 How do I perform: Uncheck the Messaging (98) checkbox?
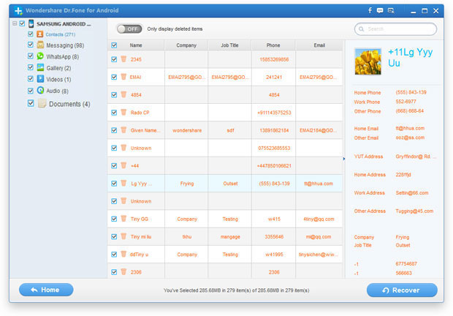(x=31, y=45)
